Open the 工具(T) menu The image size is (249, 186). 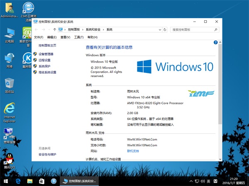point(79,37)
